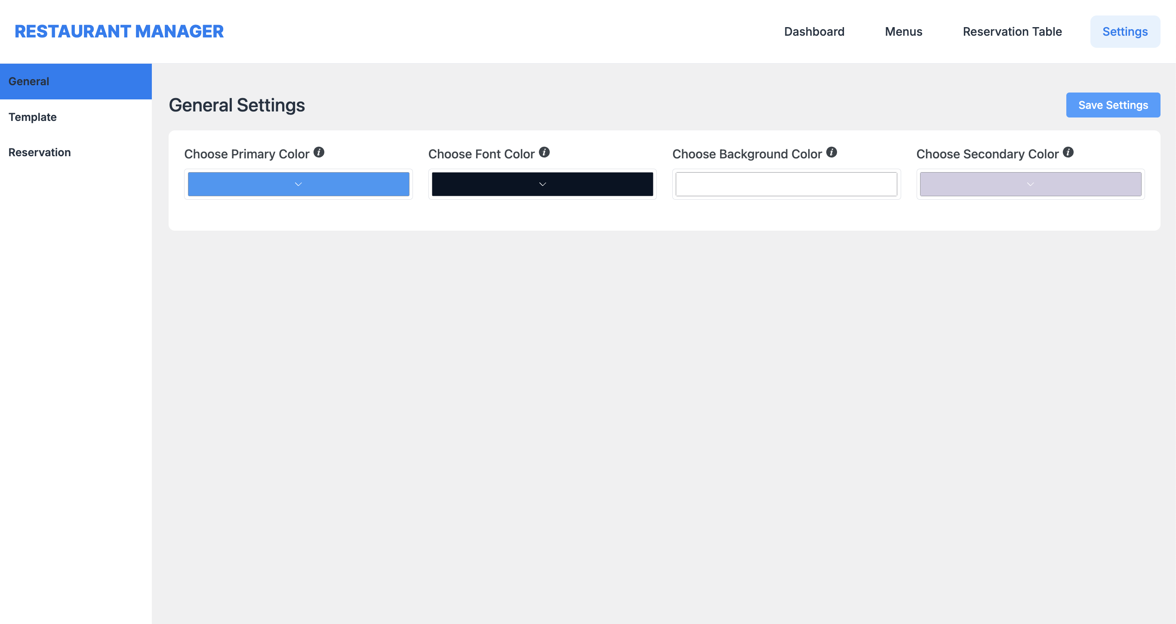This screenshot has width=1176, height=624.
Task: Switch to the Reservation sidebar tab
Action: click(x=39, y=152)
